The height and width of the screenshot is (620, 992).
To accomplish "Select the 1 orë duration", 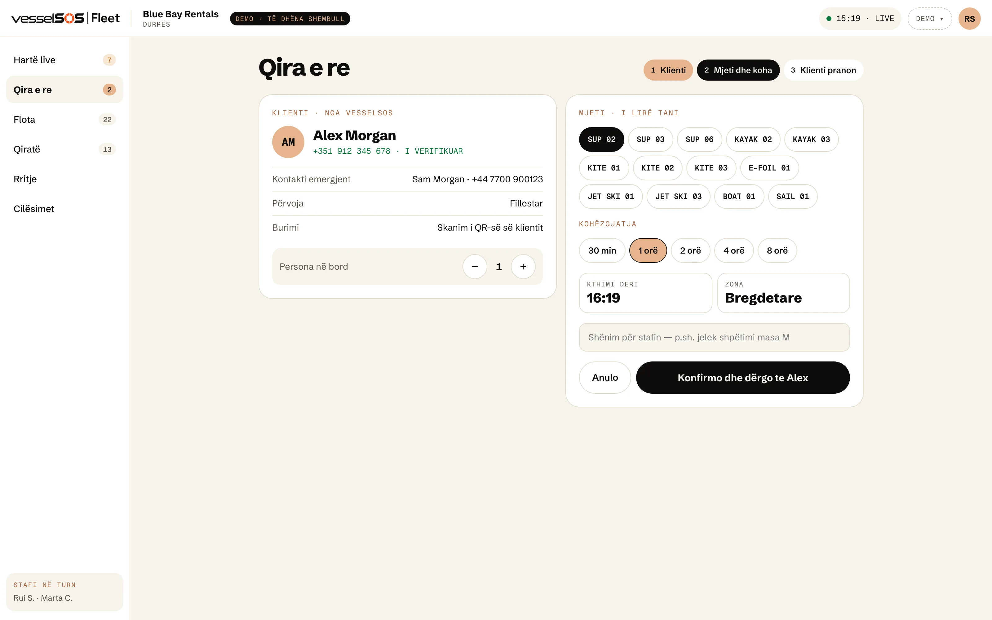I will [x=648, y=250].
